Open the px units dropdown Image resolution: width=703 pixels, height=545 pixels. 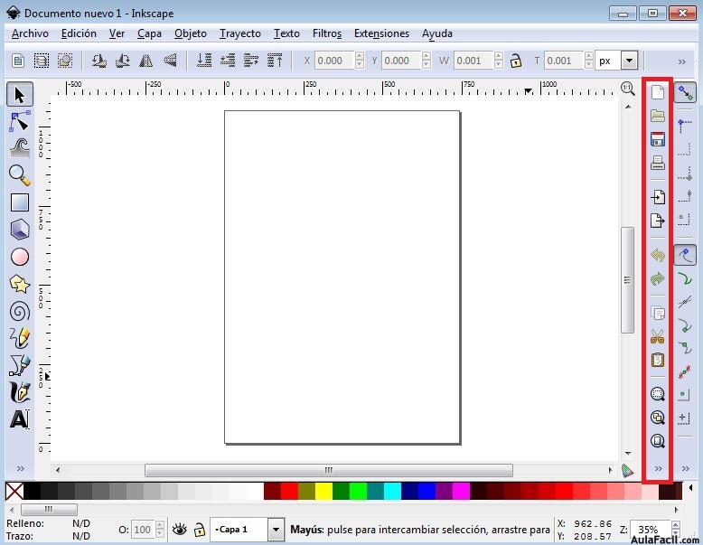coord(630,61)
